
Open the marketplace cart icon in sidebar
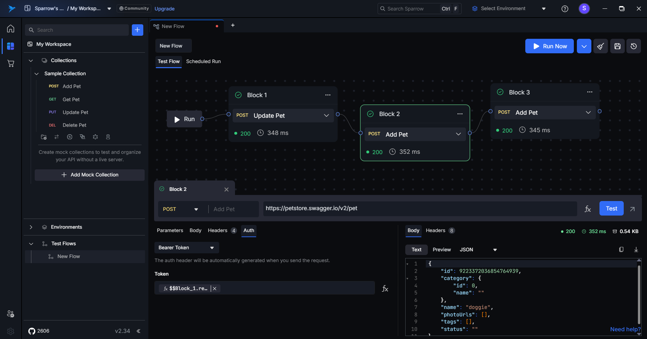11,63
